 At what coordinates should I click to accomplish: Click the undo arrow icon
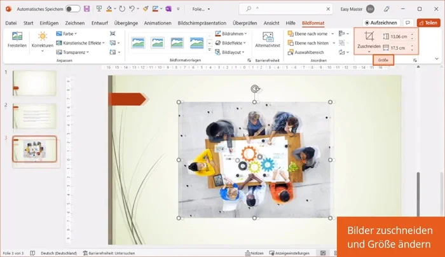[132, 9]
